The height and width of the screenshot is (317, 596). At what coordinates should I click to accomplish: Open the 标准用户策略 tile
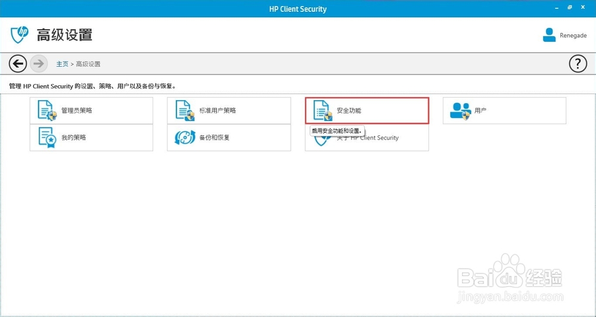pos(229,111)
